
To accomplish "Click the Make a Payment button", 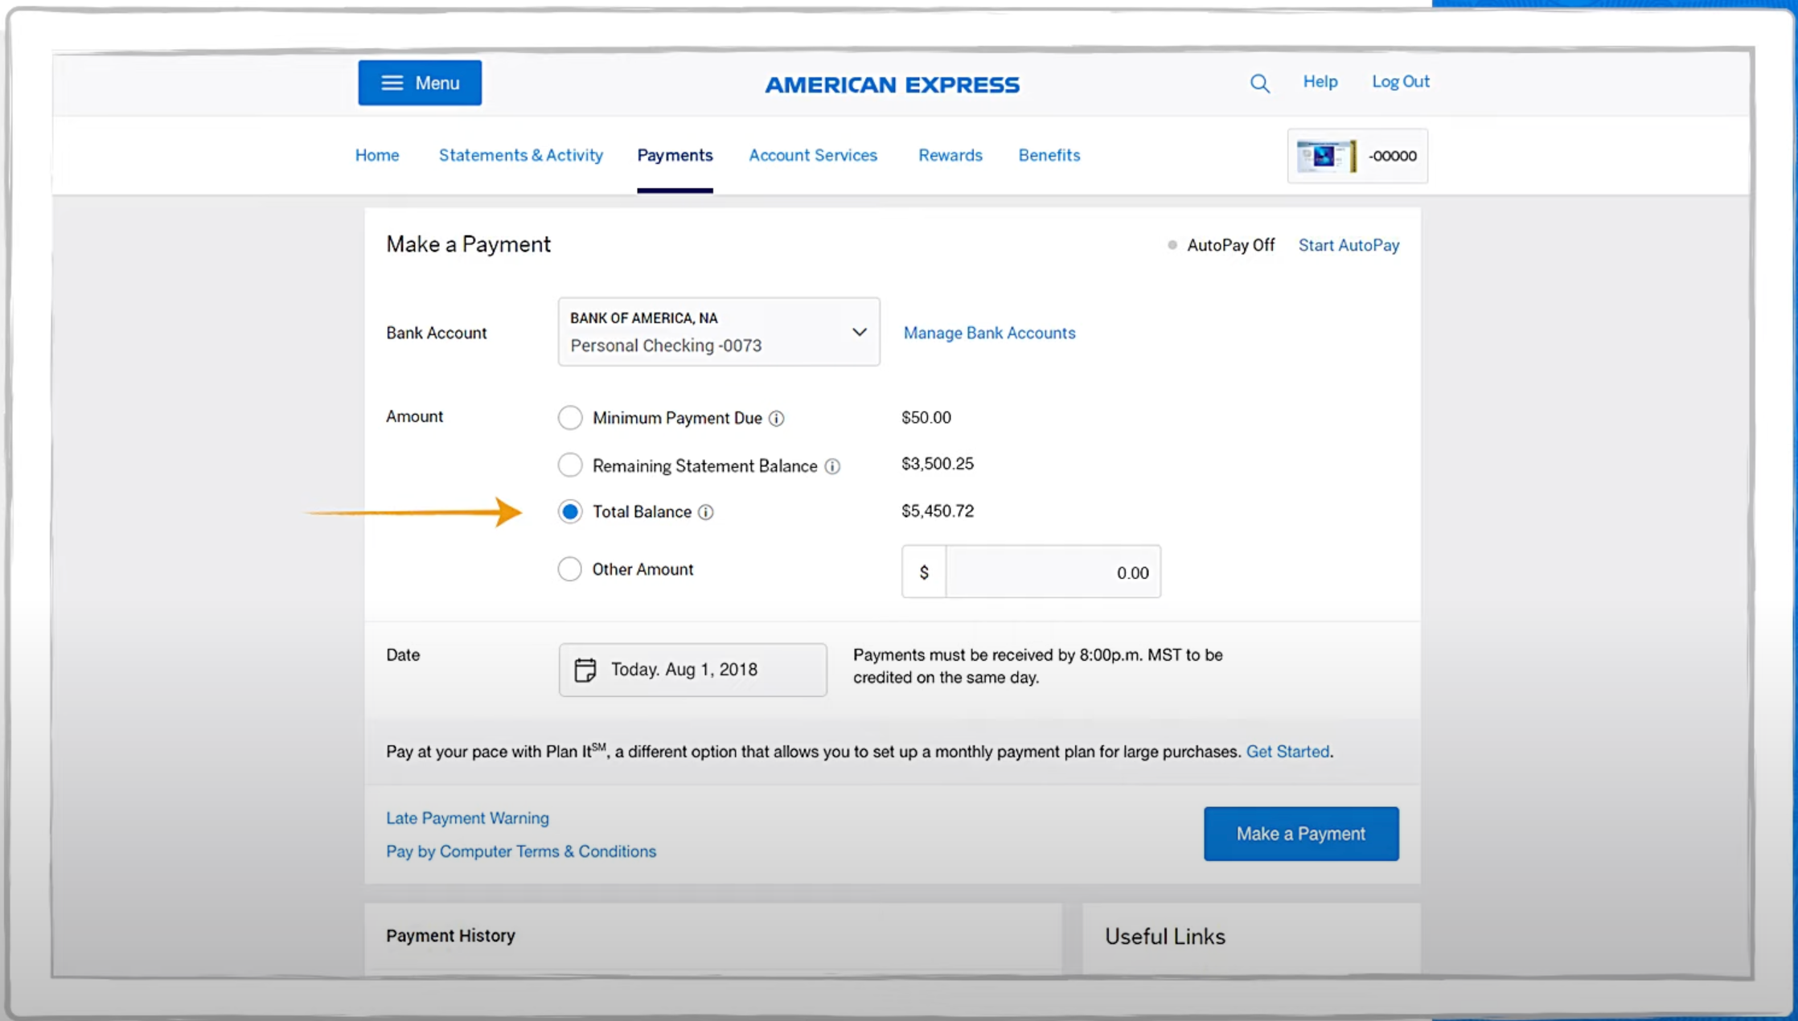I will point(1300,834).
